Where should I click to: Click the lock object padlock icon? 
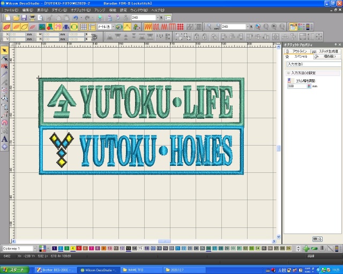pyautogui.click(x=197, y=36)
